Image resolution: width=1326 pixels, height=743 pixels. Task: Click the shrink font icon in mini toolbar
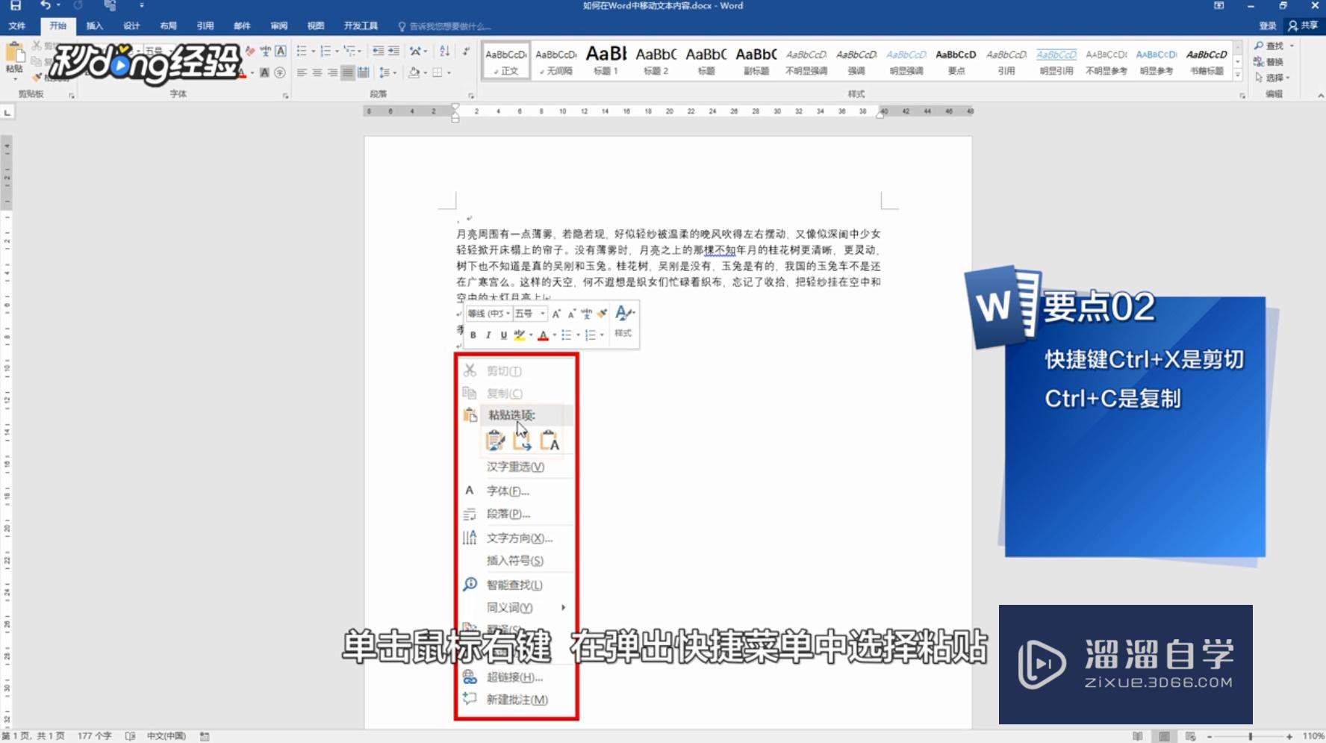pyautogui.click(x=571, y=314)
